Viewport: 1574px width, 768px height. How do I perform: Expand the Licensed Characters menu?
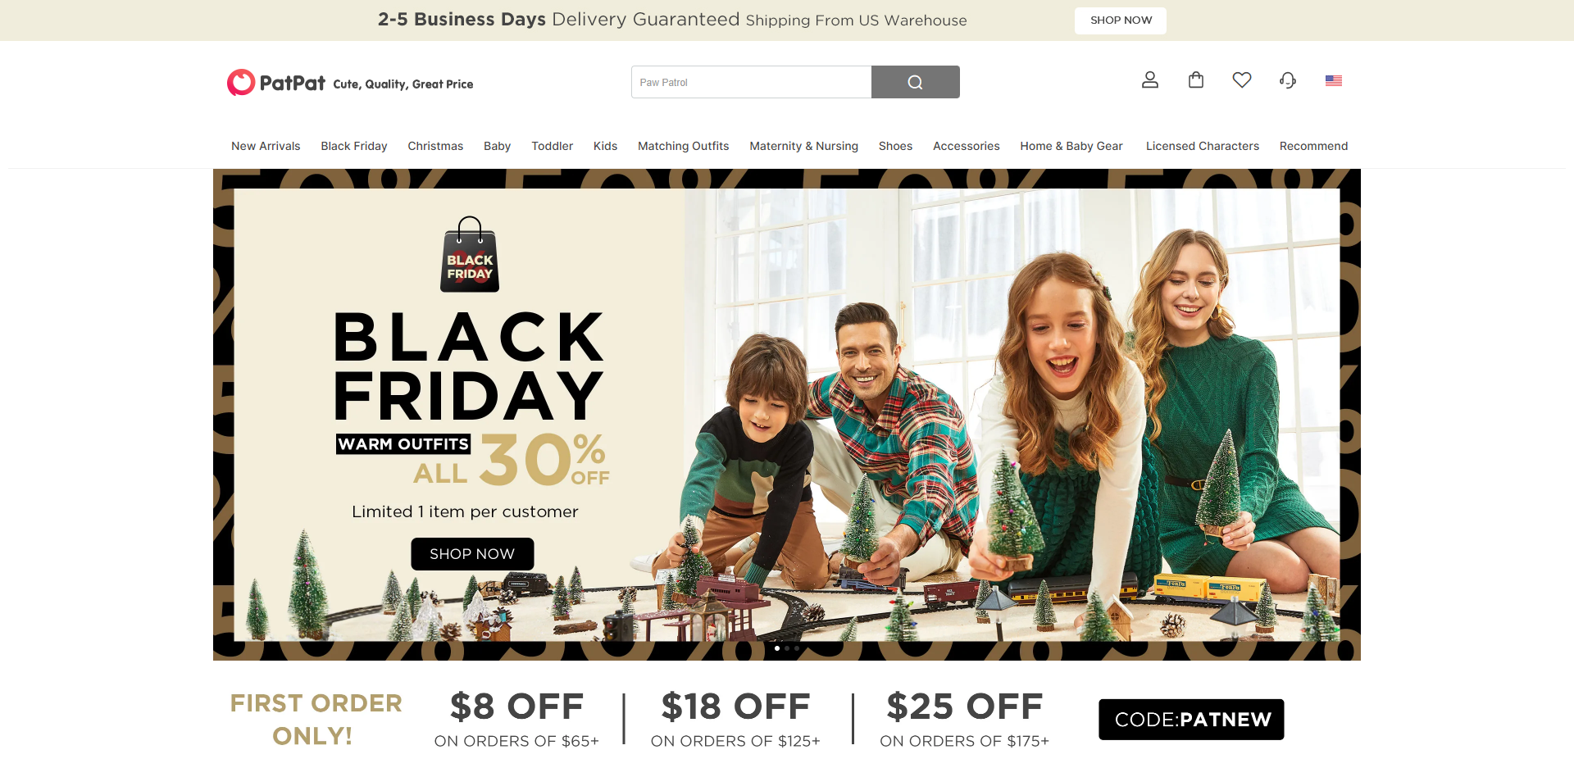coord(1202,146)
